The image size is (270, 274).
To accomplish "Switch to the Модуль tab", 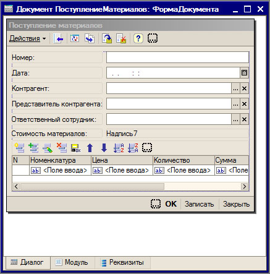I will [72, 262].
